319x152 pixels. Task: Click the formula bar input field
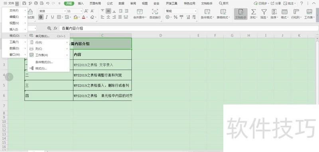coord(188,28)
